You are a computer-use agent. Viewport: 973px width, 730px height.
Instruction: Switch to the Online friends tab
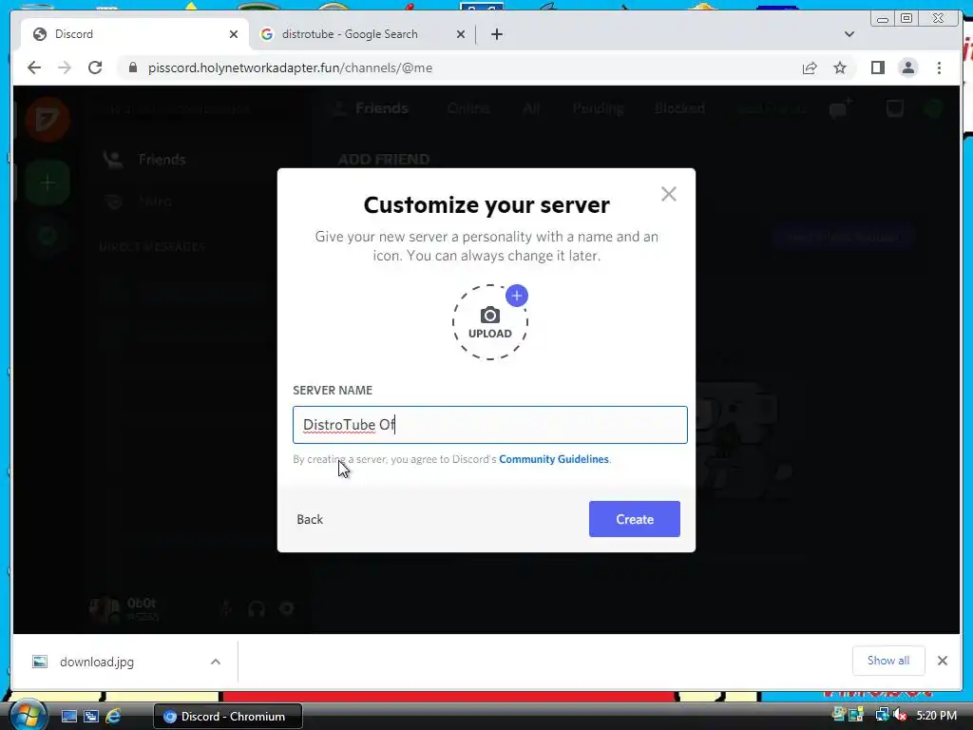pyautogui.click(x=468, y=108)
